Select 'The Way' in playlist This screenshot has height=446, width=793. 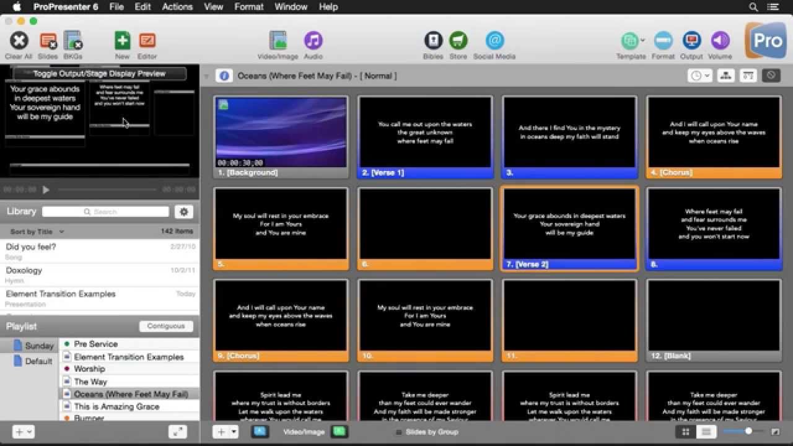[x=129, y=382]
